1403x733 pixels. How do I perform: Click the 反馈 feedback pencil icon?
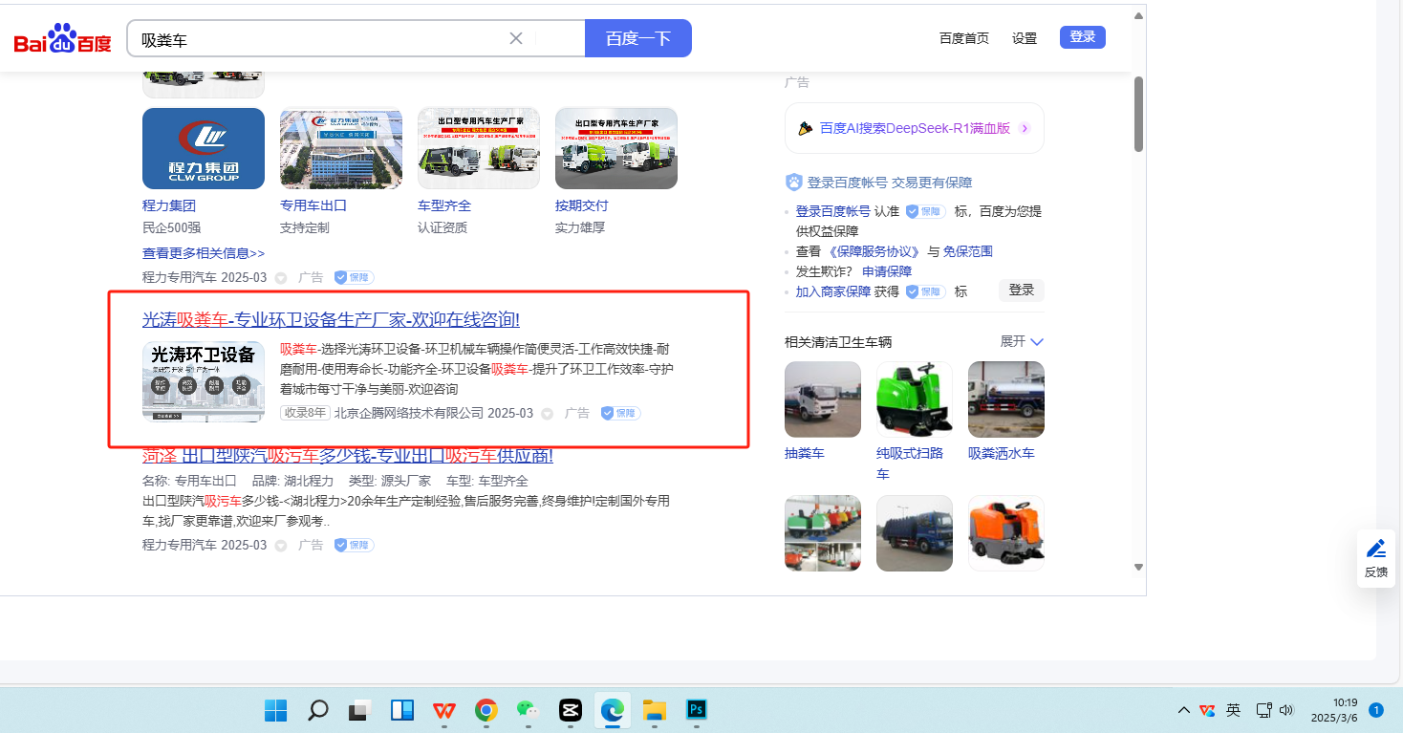click(1375, 549)
